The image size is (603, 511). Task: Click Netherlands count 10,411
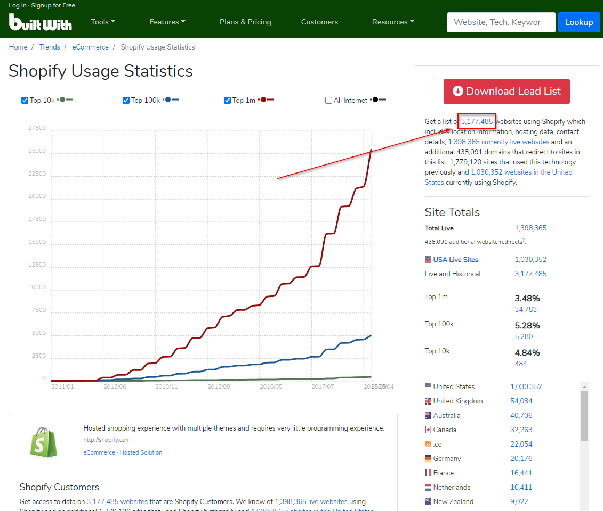pos(521,487)
